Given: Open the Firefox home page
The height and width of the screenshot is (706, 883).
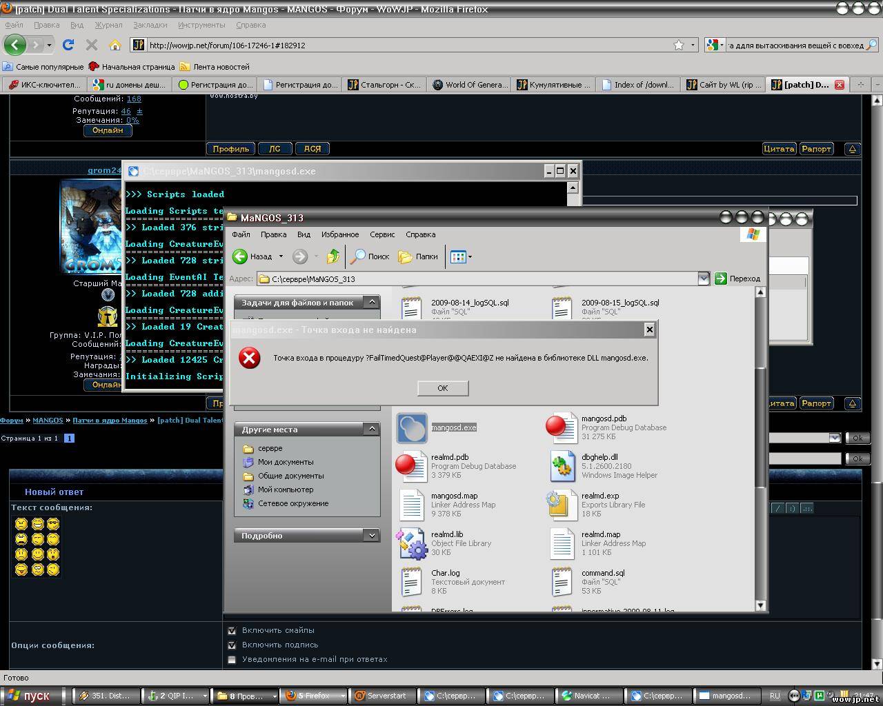Looking at the screenshot, I should pyautogui.click(x=115, y=45).
